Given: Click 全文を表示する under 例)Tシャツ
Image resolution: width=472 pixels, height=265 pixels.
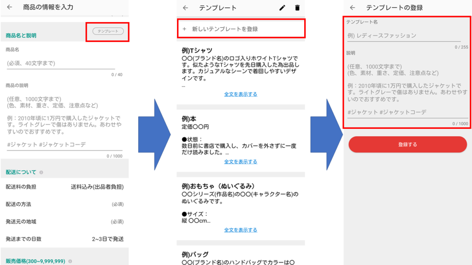Looking at the screenshot, I should [x=241, y=94].
